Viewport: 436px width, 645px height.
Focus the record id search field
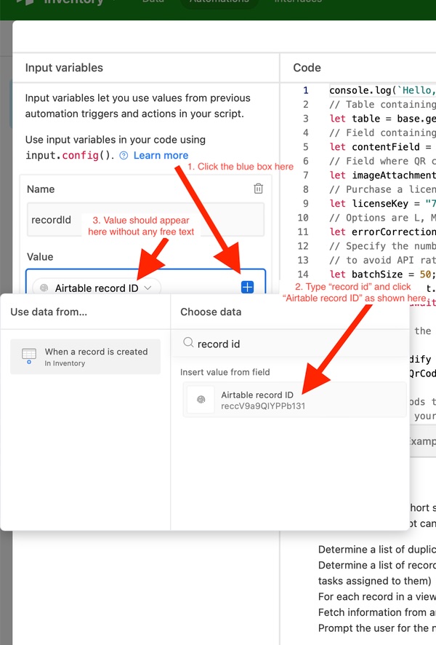(x=289, y=344)
